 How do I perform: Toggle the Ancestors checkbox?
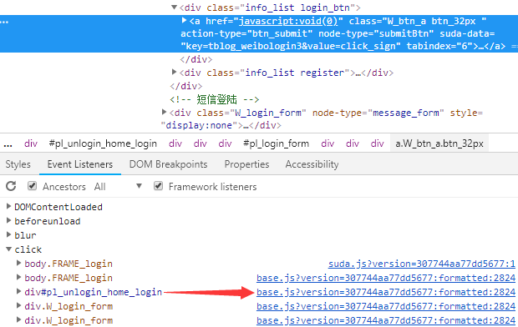32,186
